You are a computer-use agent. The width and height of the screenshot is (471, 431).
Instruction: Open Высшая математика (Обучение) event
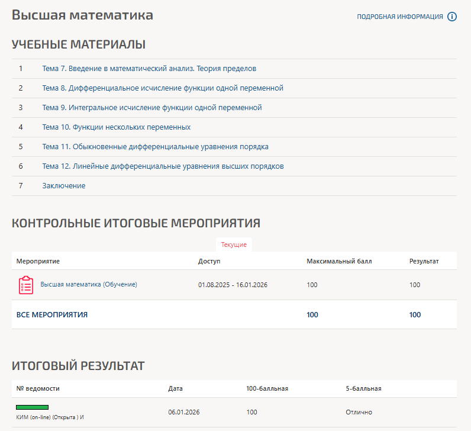(89, 285)
